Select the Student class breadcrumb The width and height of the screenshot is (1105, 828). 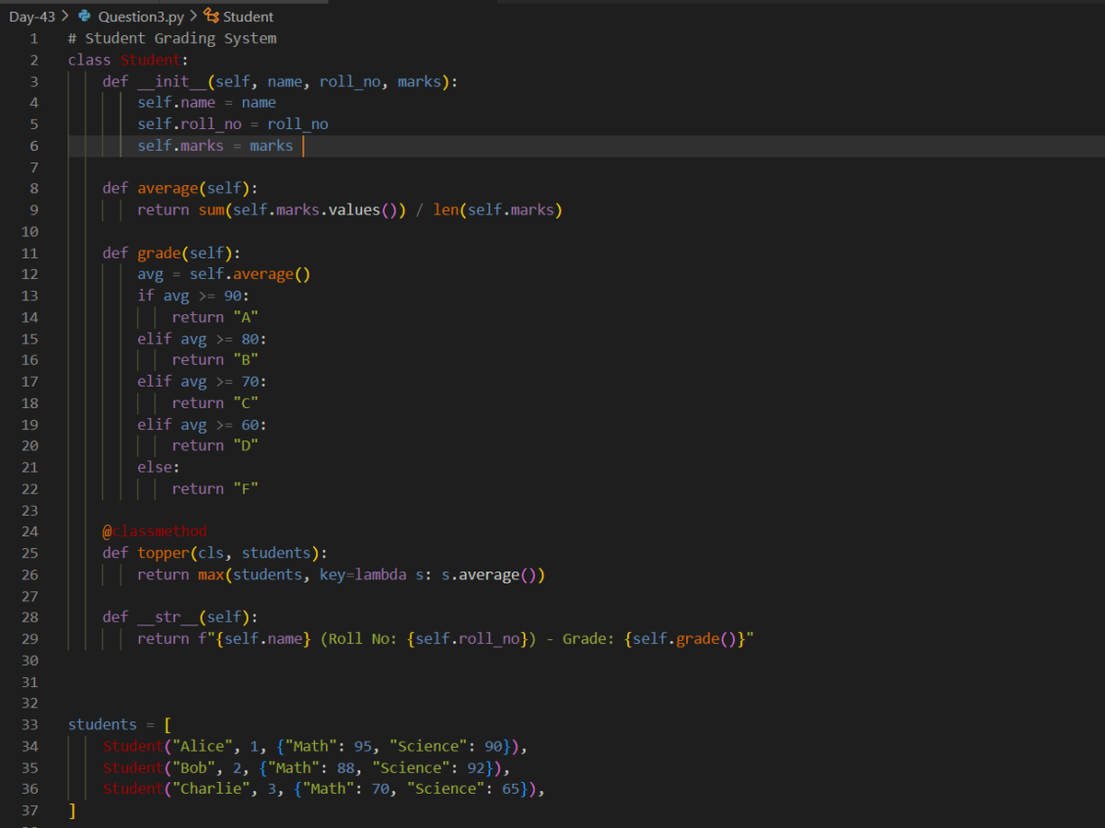(x=248, y=17)
